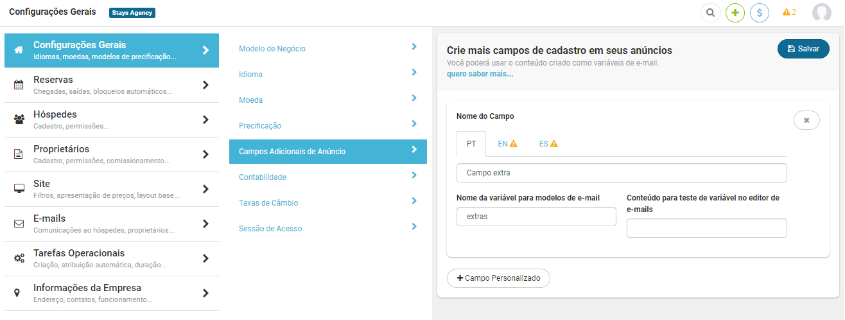
Task: Click the envelope icon beside E-mails
Action: point(19,224)
